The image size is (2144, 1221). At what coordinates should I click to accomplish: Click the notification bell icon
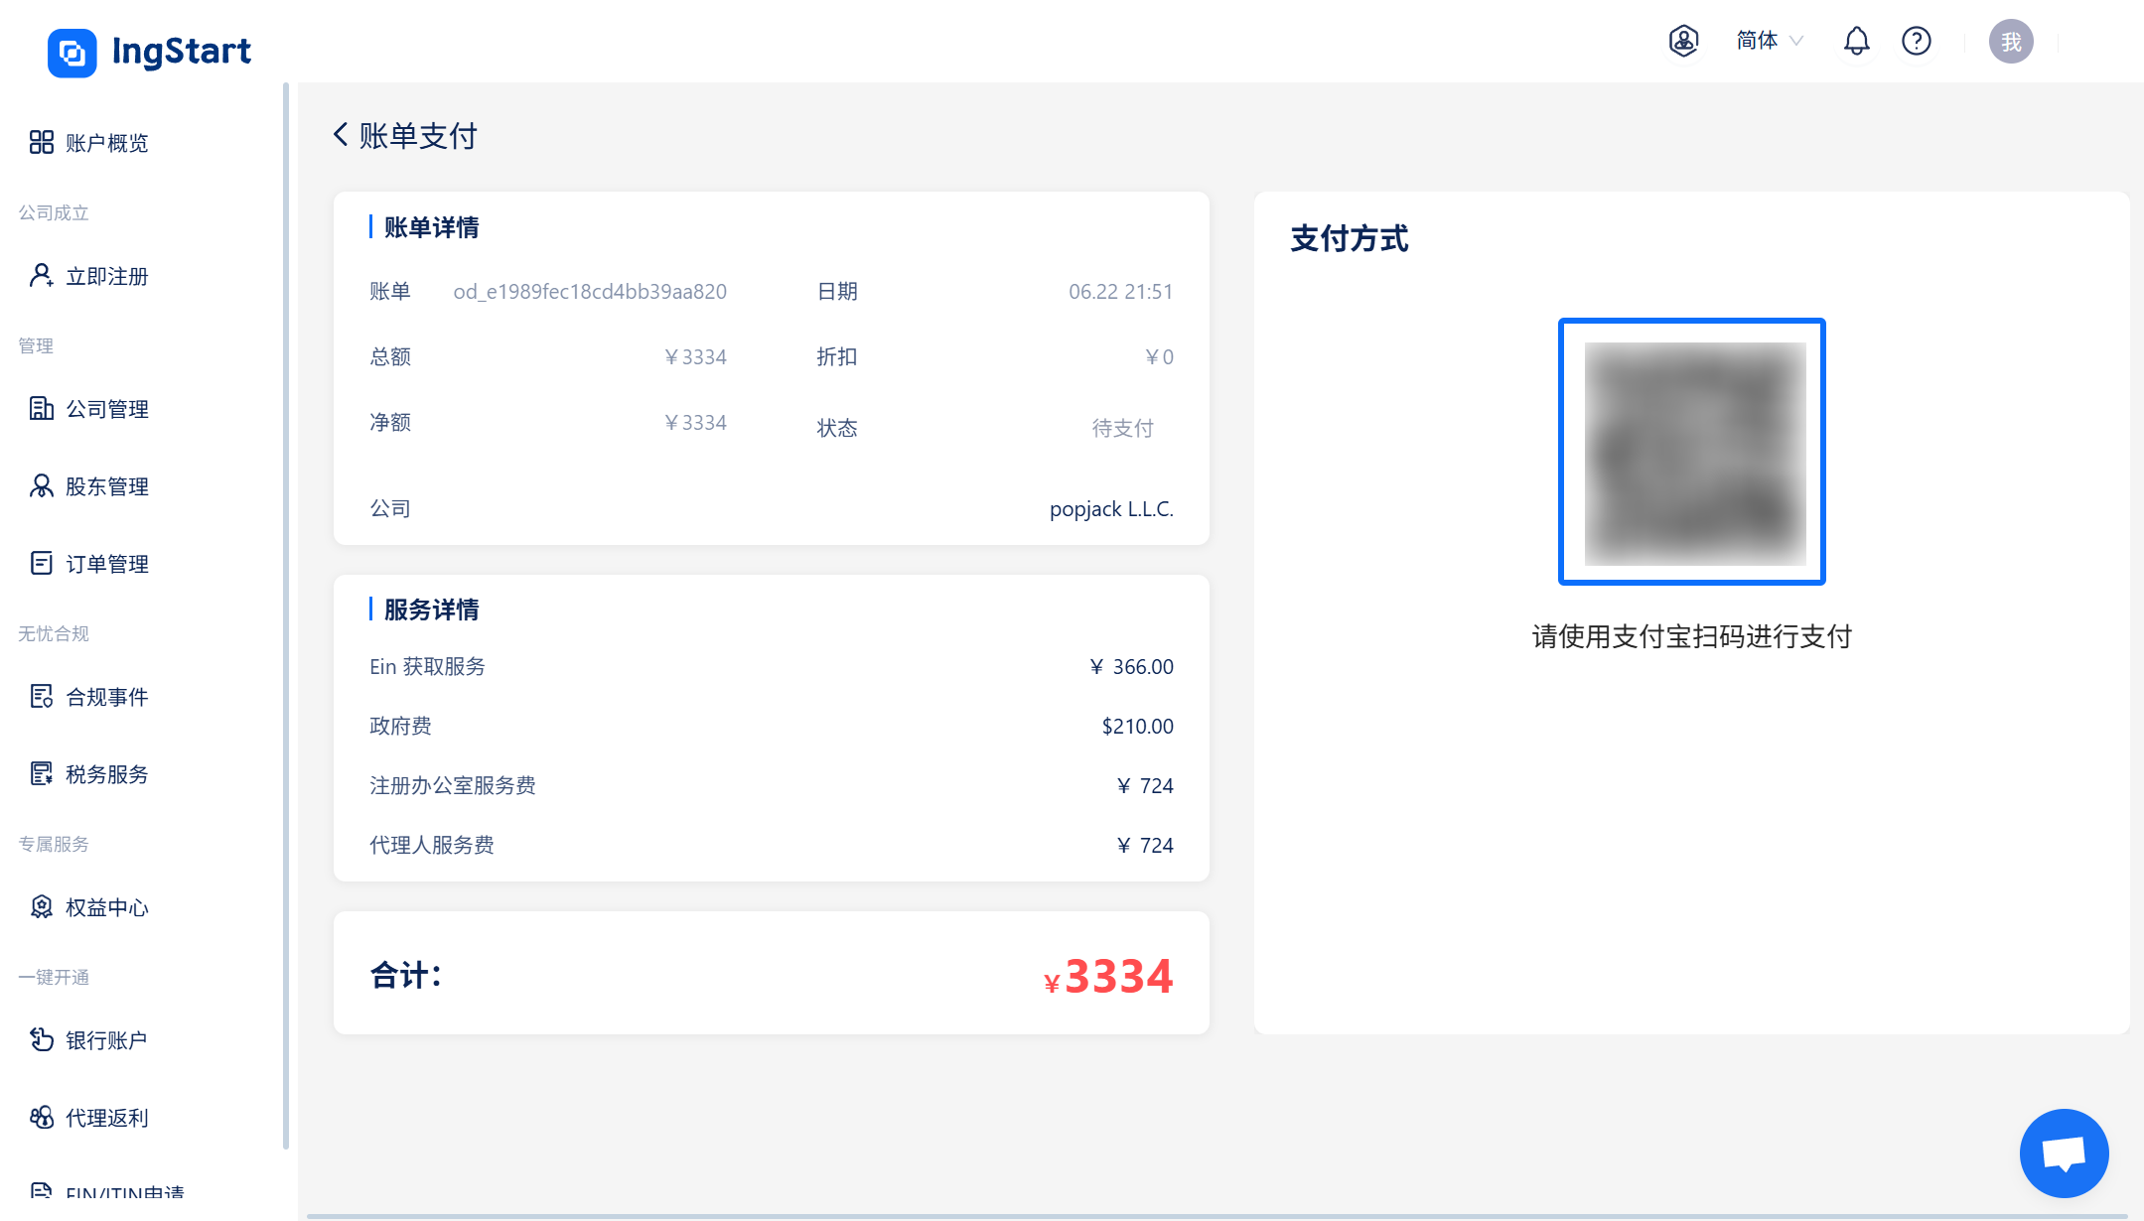1856,41
